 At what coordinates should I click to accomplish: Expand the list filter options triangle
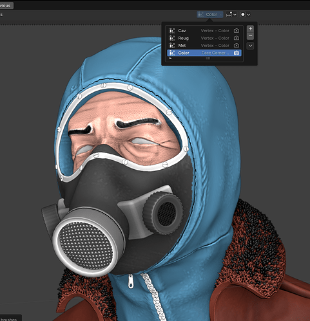click(170, 59)
